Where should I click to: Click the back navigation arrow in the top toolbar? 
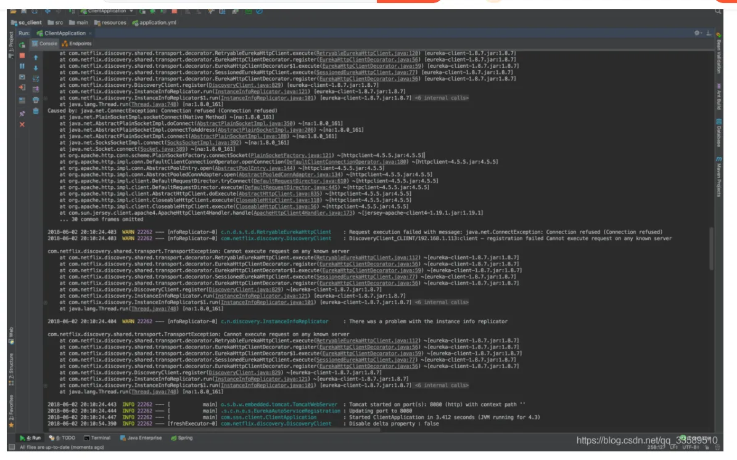click(47, 11)
